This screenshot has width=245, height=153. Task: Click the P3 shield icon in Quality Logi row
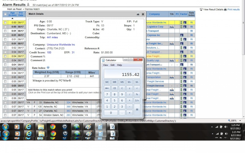177,60
